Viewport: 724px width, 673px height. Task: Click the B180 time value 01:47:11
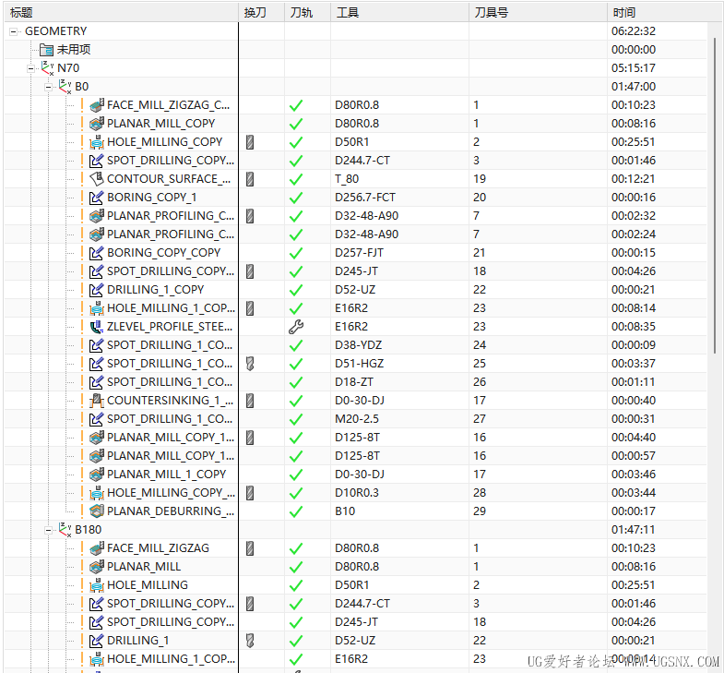[634, 530]
